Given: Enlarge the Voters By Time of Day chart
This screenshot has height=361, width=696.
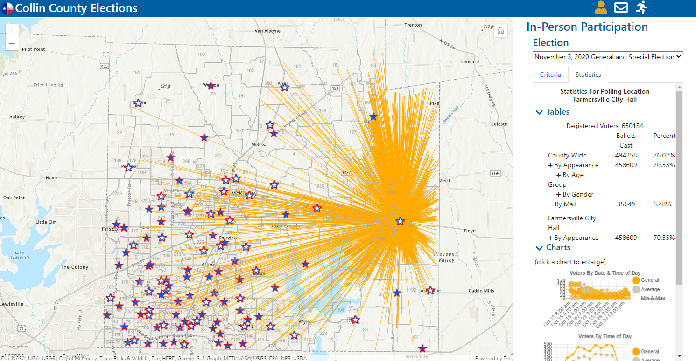Looking at the screenshot, I should tap(605, 347).
